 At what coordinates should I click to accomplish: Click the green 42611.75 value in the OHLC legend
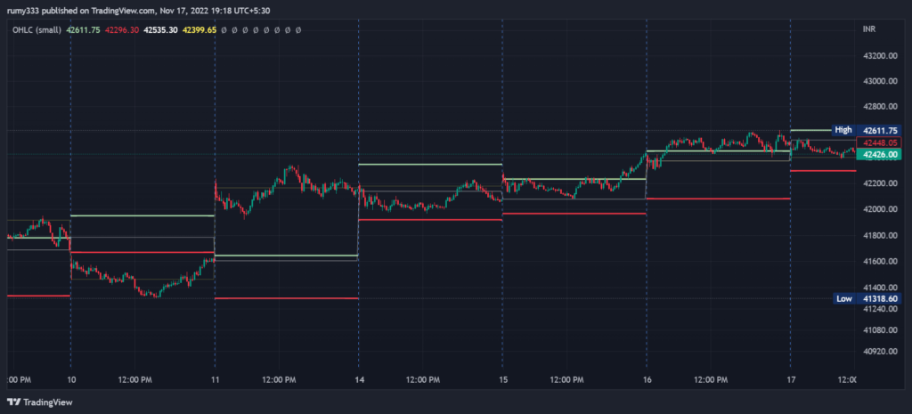pos(83,29)
